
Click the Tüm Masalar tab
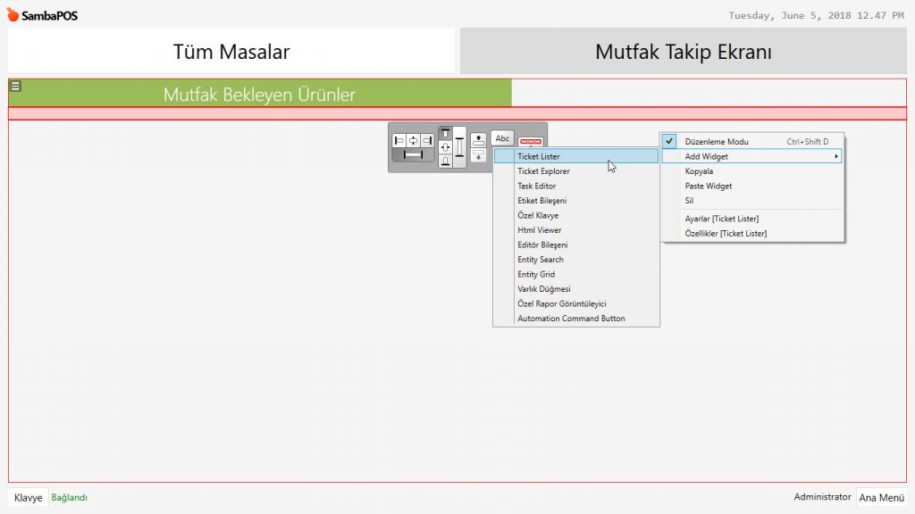pos(231,52)
